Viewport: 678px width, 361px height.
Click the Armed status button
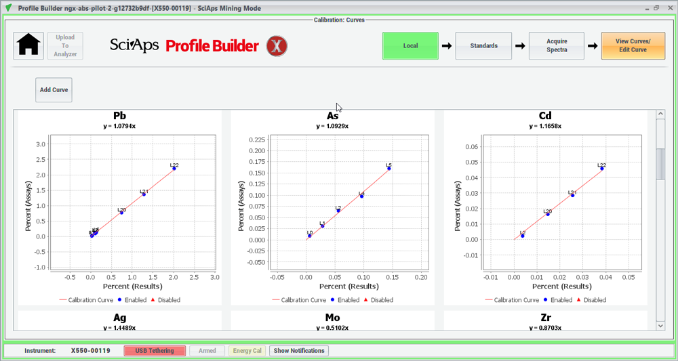[x=207, y=351]
